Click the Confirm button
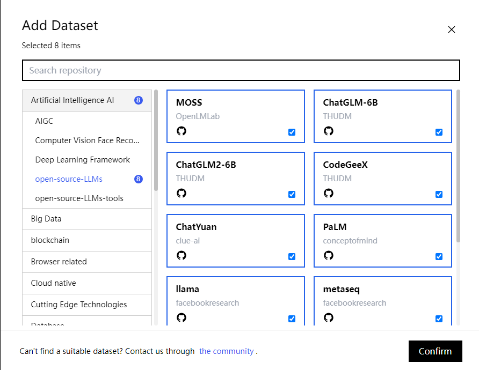This screenshot has height=370, width=479. tap(436, 351)
